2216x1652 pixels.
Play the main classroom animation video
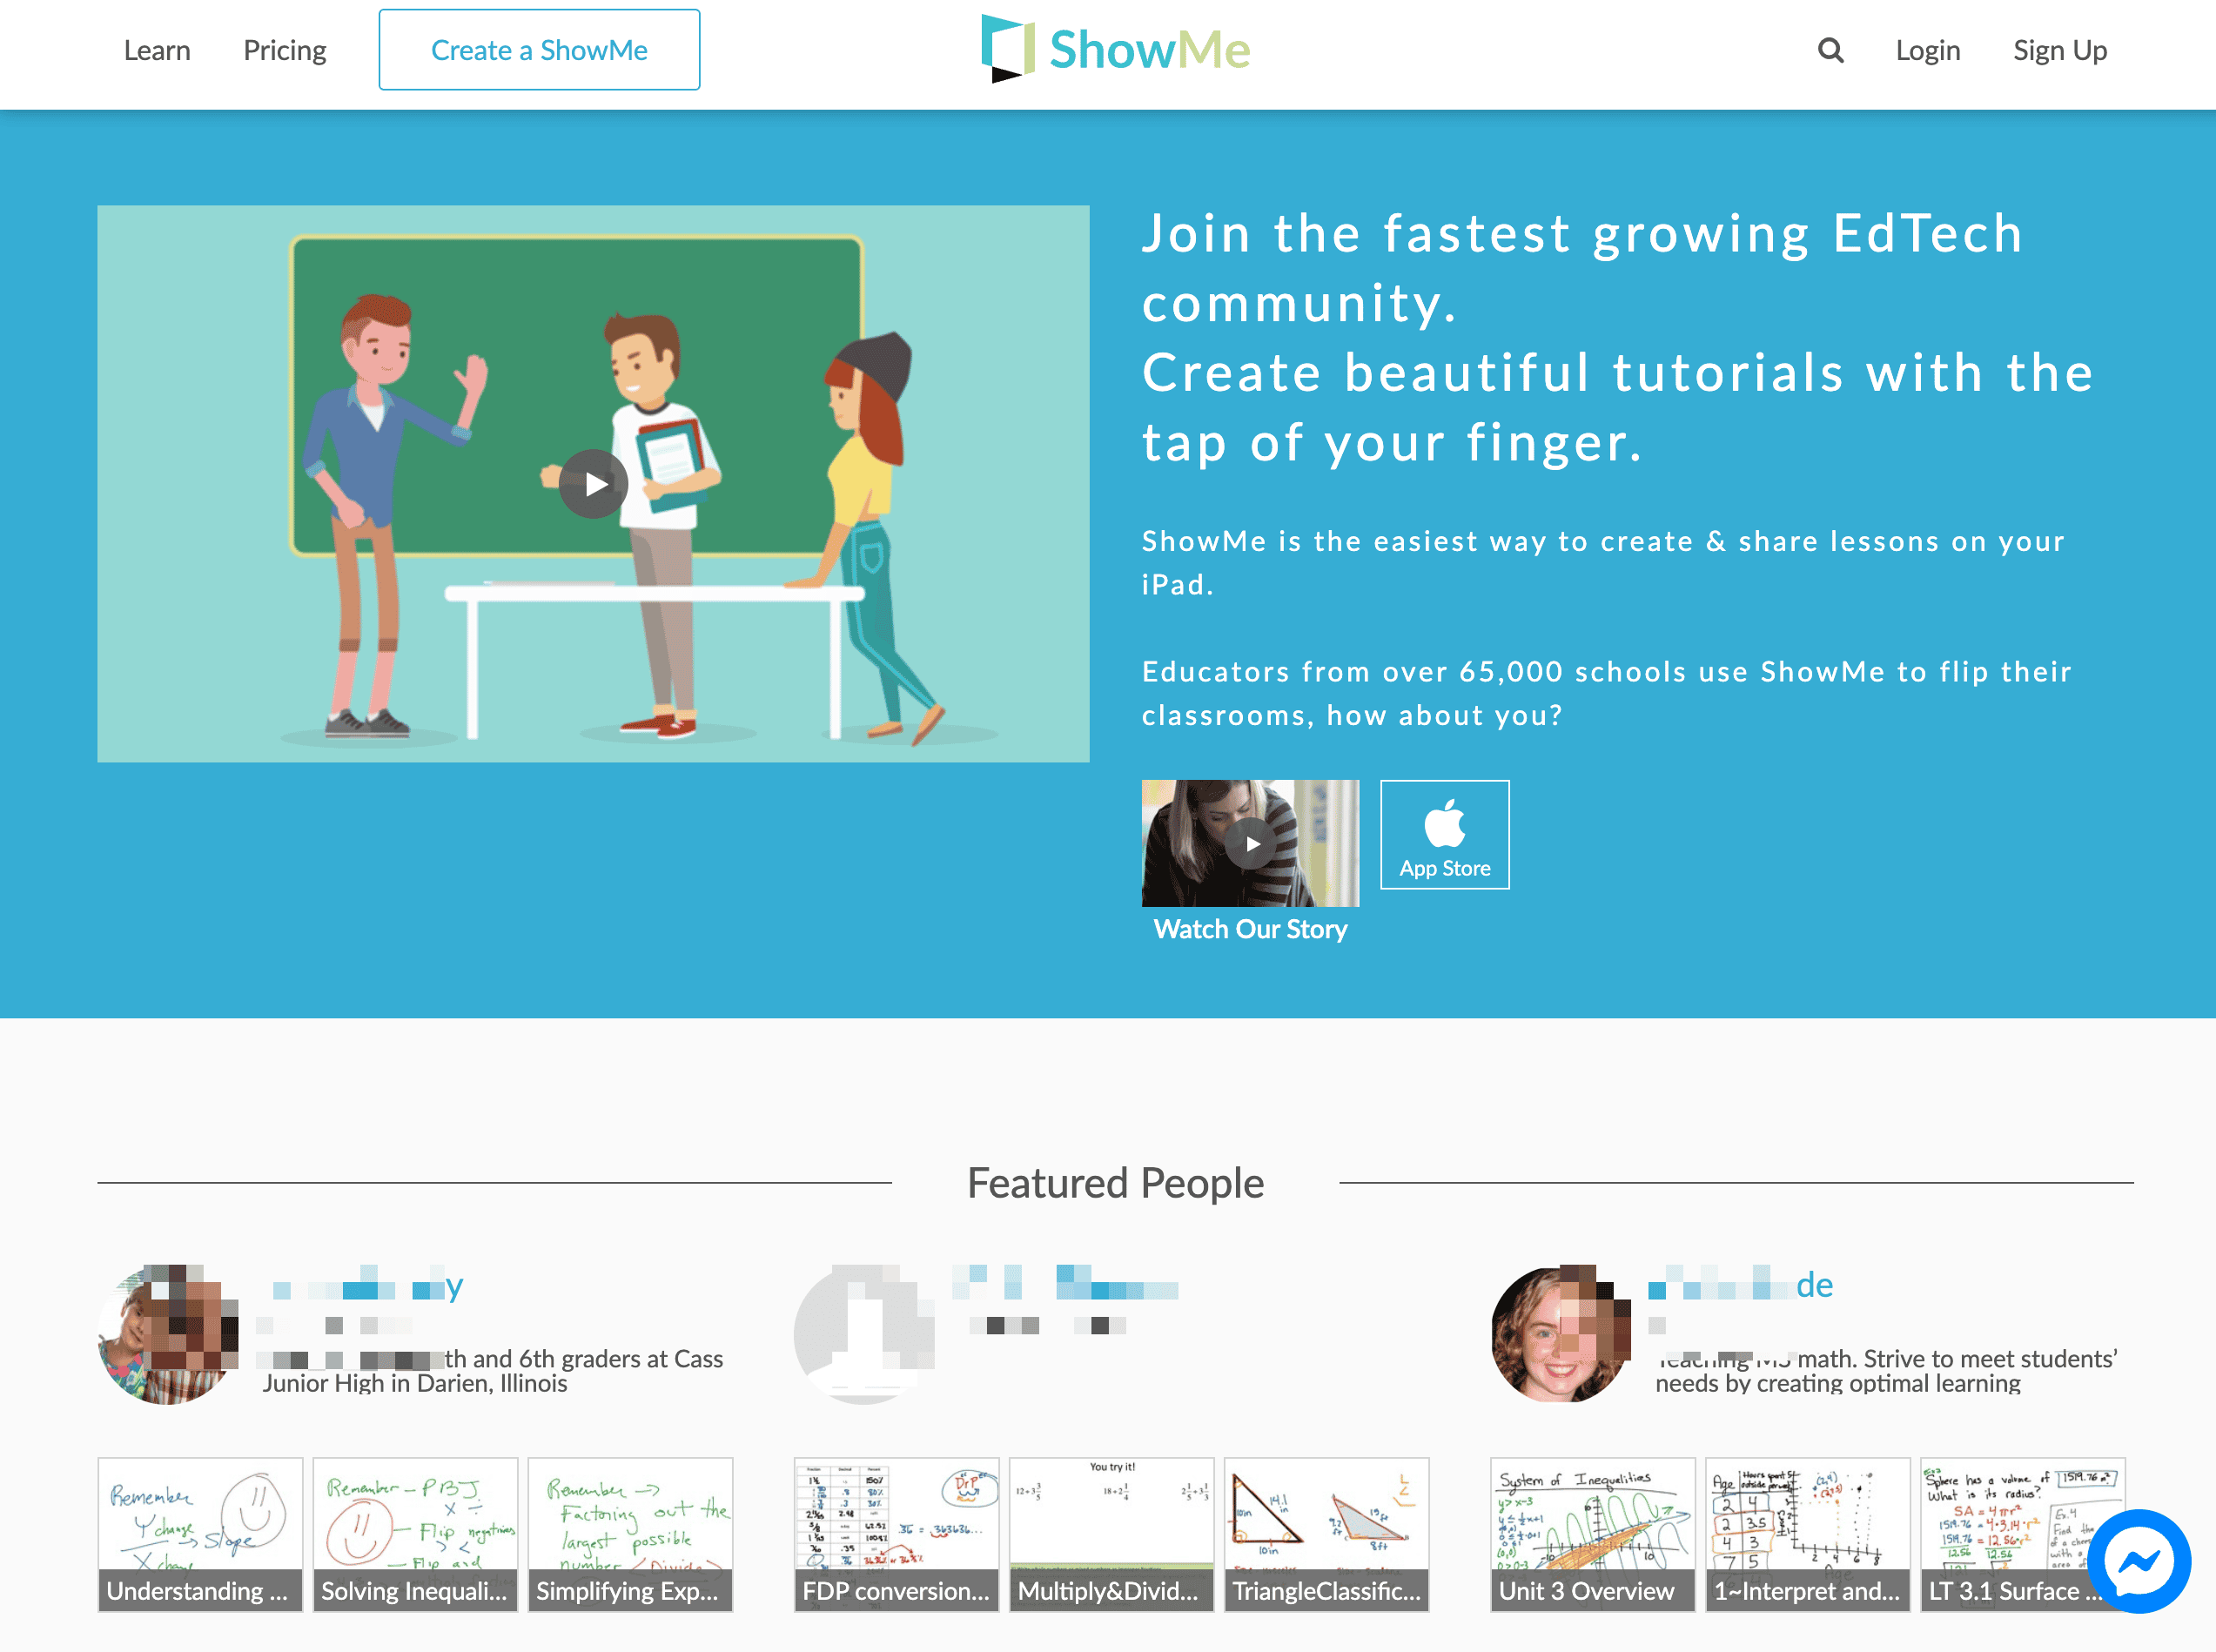pos(594,484)
